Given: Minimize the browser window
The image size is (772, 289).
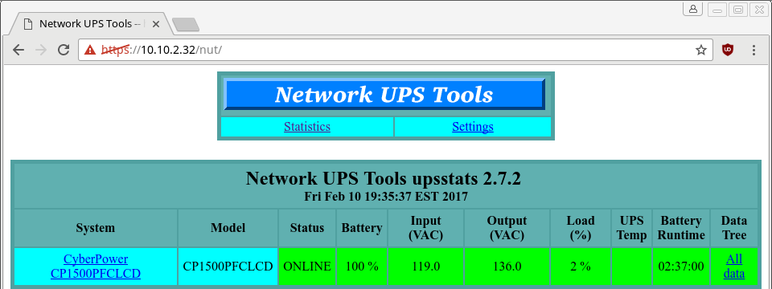Looking at the screenshot, I should [x=718, y=10].
